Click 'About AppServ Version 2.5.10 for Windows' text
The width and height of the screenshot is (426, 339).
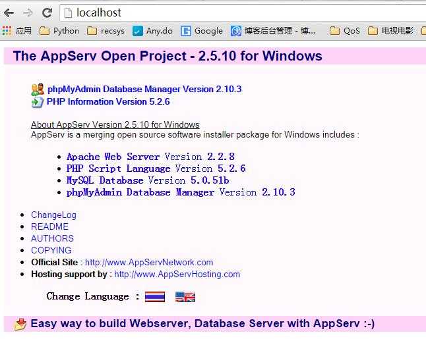115,125
